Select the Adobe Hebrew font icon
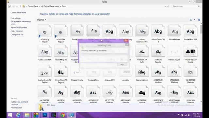209x118 pixels. (174, 30)
